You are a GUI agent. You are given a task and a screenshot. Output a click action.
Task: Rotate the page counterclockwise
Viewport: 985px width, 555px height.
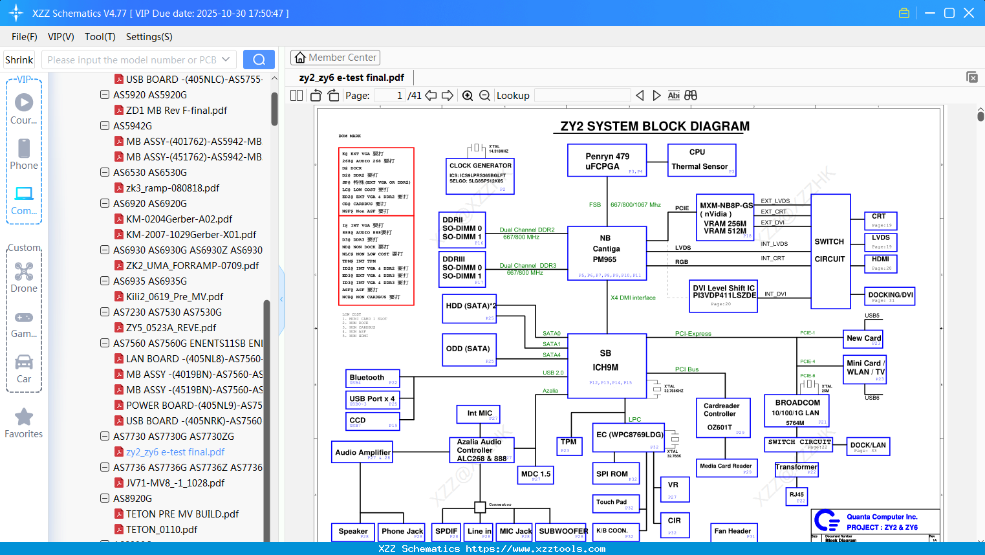tap(316, 96)
